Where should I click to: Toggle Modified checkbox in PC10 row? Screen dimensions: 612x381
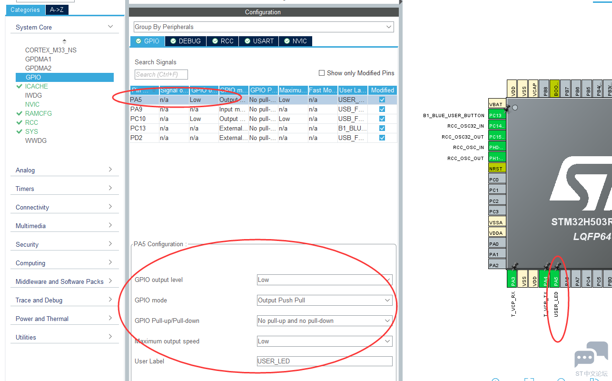382,119
